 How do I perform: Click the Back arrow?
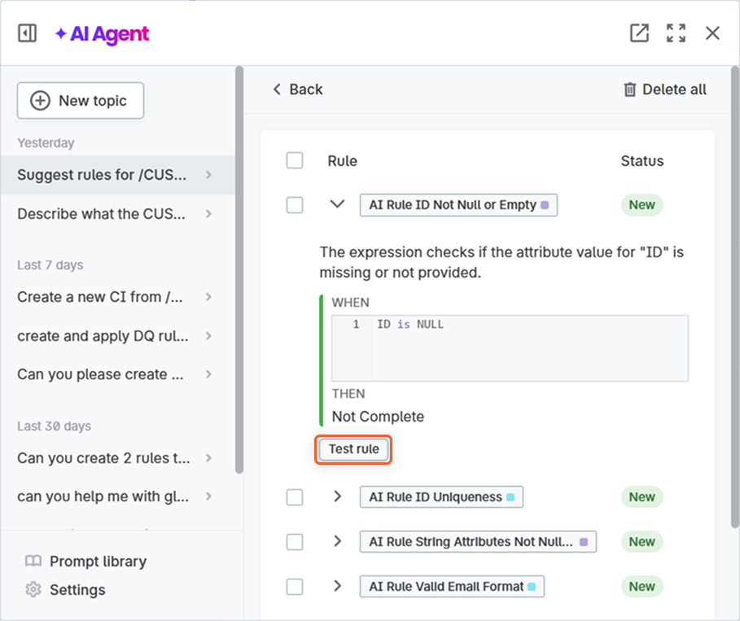point(277,90)
